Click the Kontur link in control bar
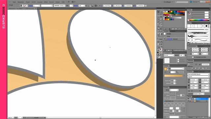The image size is (211, 119). [x=31, y=6]
